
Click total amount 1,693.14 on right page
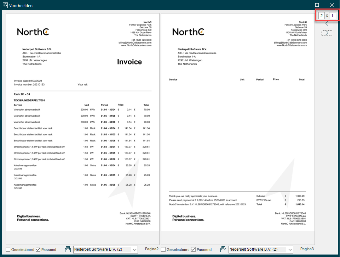[300, 205]
